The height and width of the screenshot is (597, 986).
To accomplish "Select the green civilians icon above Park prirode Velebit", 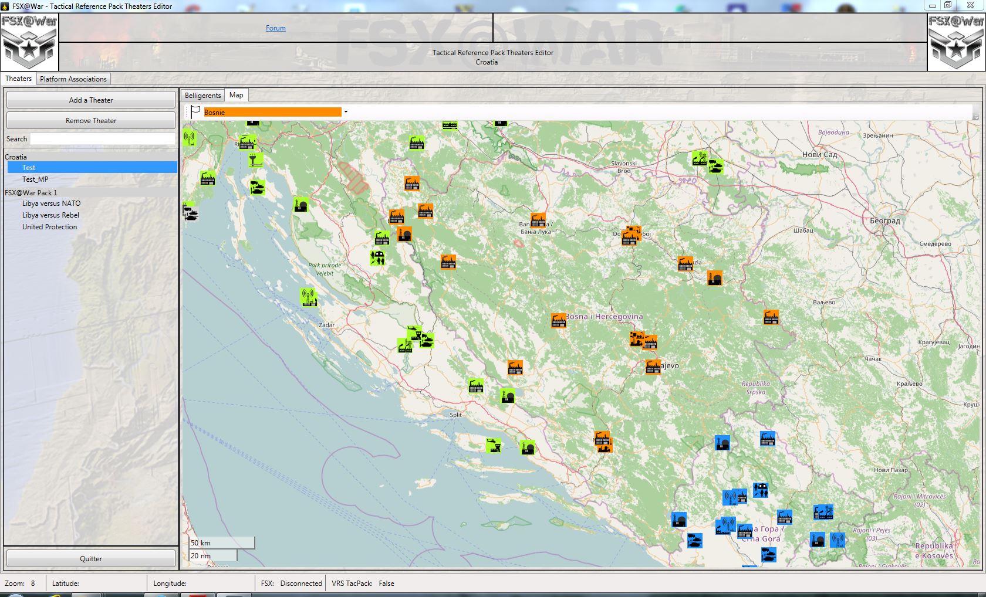I will 377,257.
